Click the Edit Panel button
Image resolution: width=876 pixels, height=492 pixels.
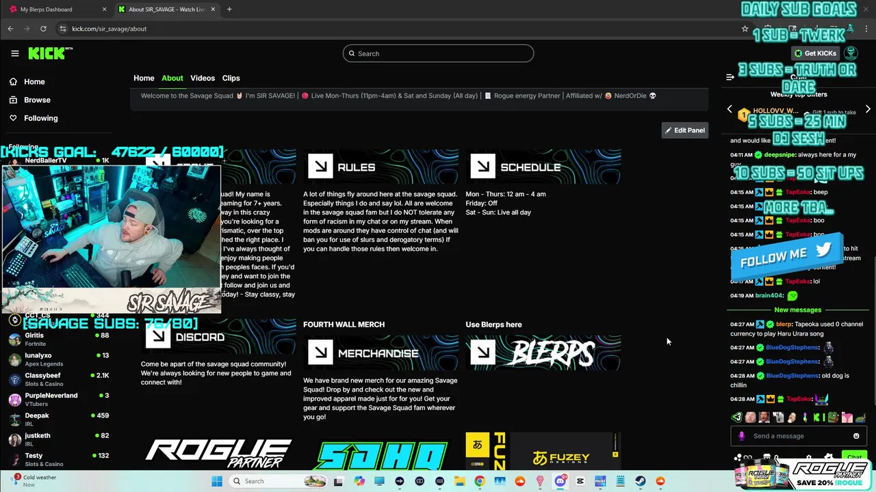tap(684, 130)
